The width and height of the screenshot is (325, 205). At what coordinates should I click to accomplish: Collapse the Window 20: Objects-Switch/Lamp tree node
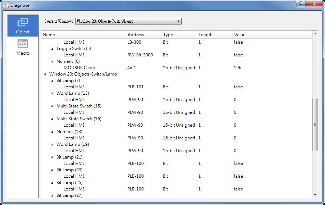[x=45, y=74]
